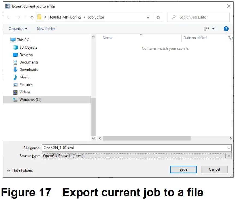Close the Export current job dialog
This screenshot has height=200, width=235.
point(228,6)
